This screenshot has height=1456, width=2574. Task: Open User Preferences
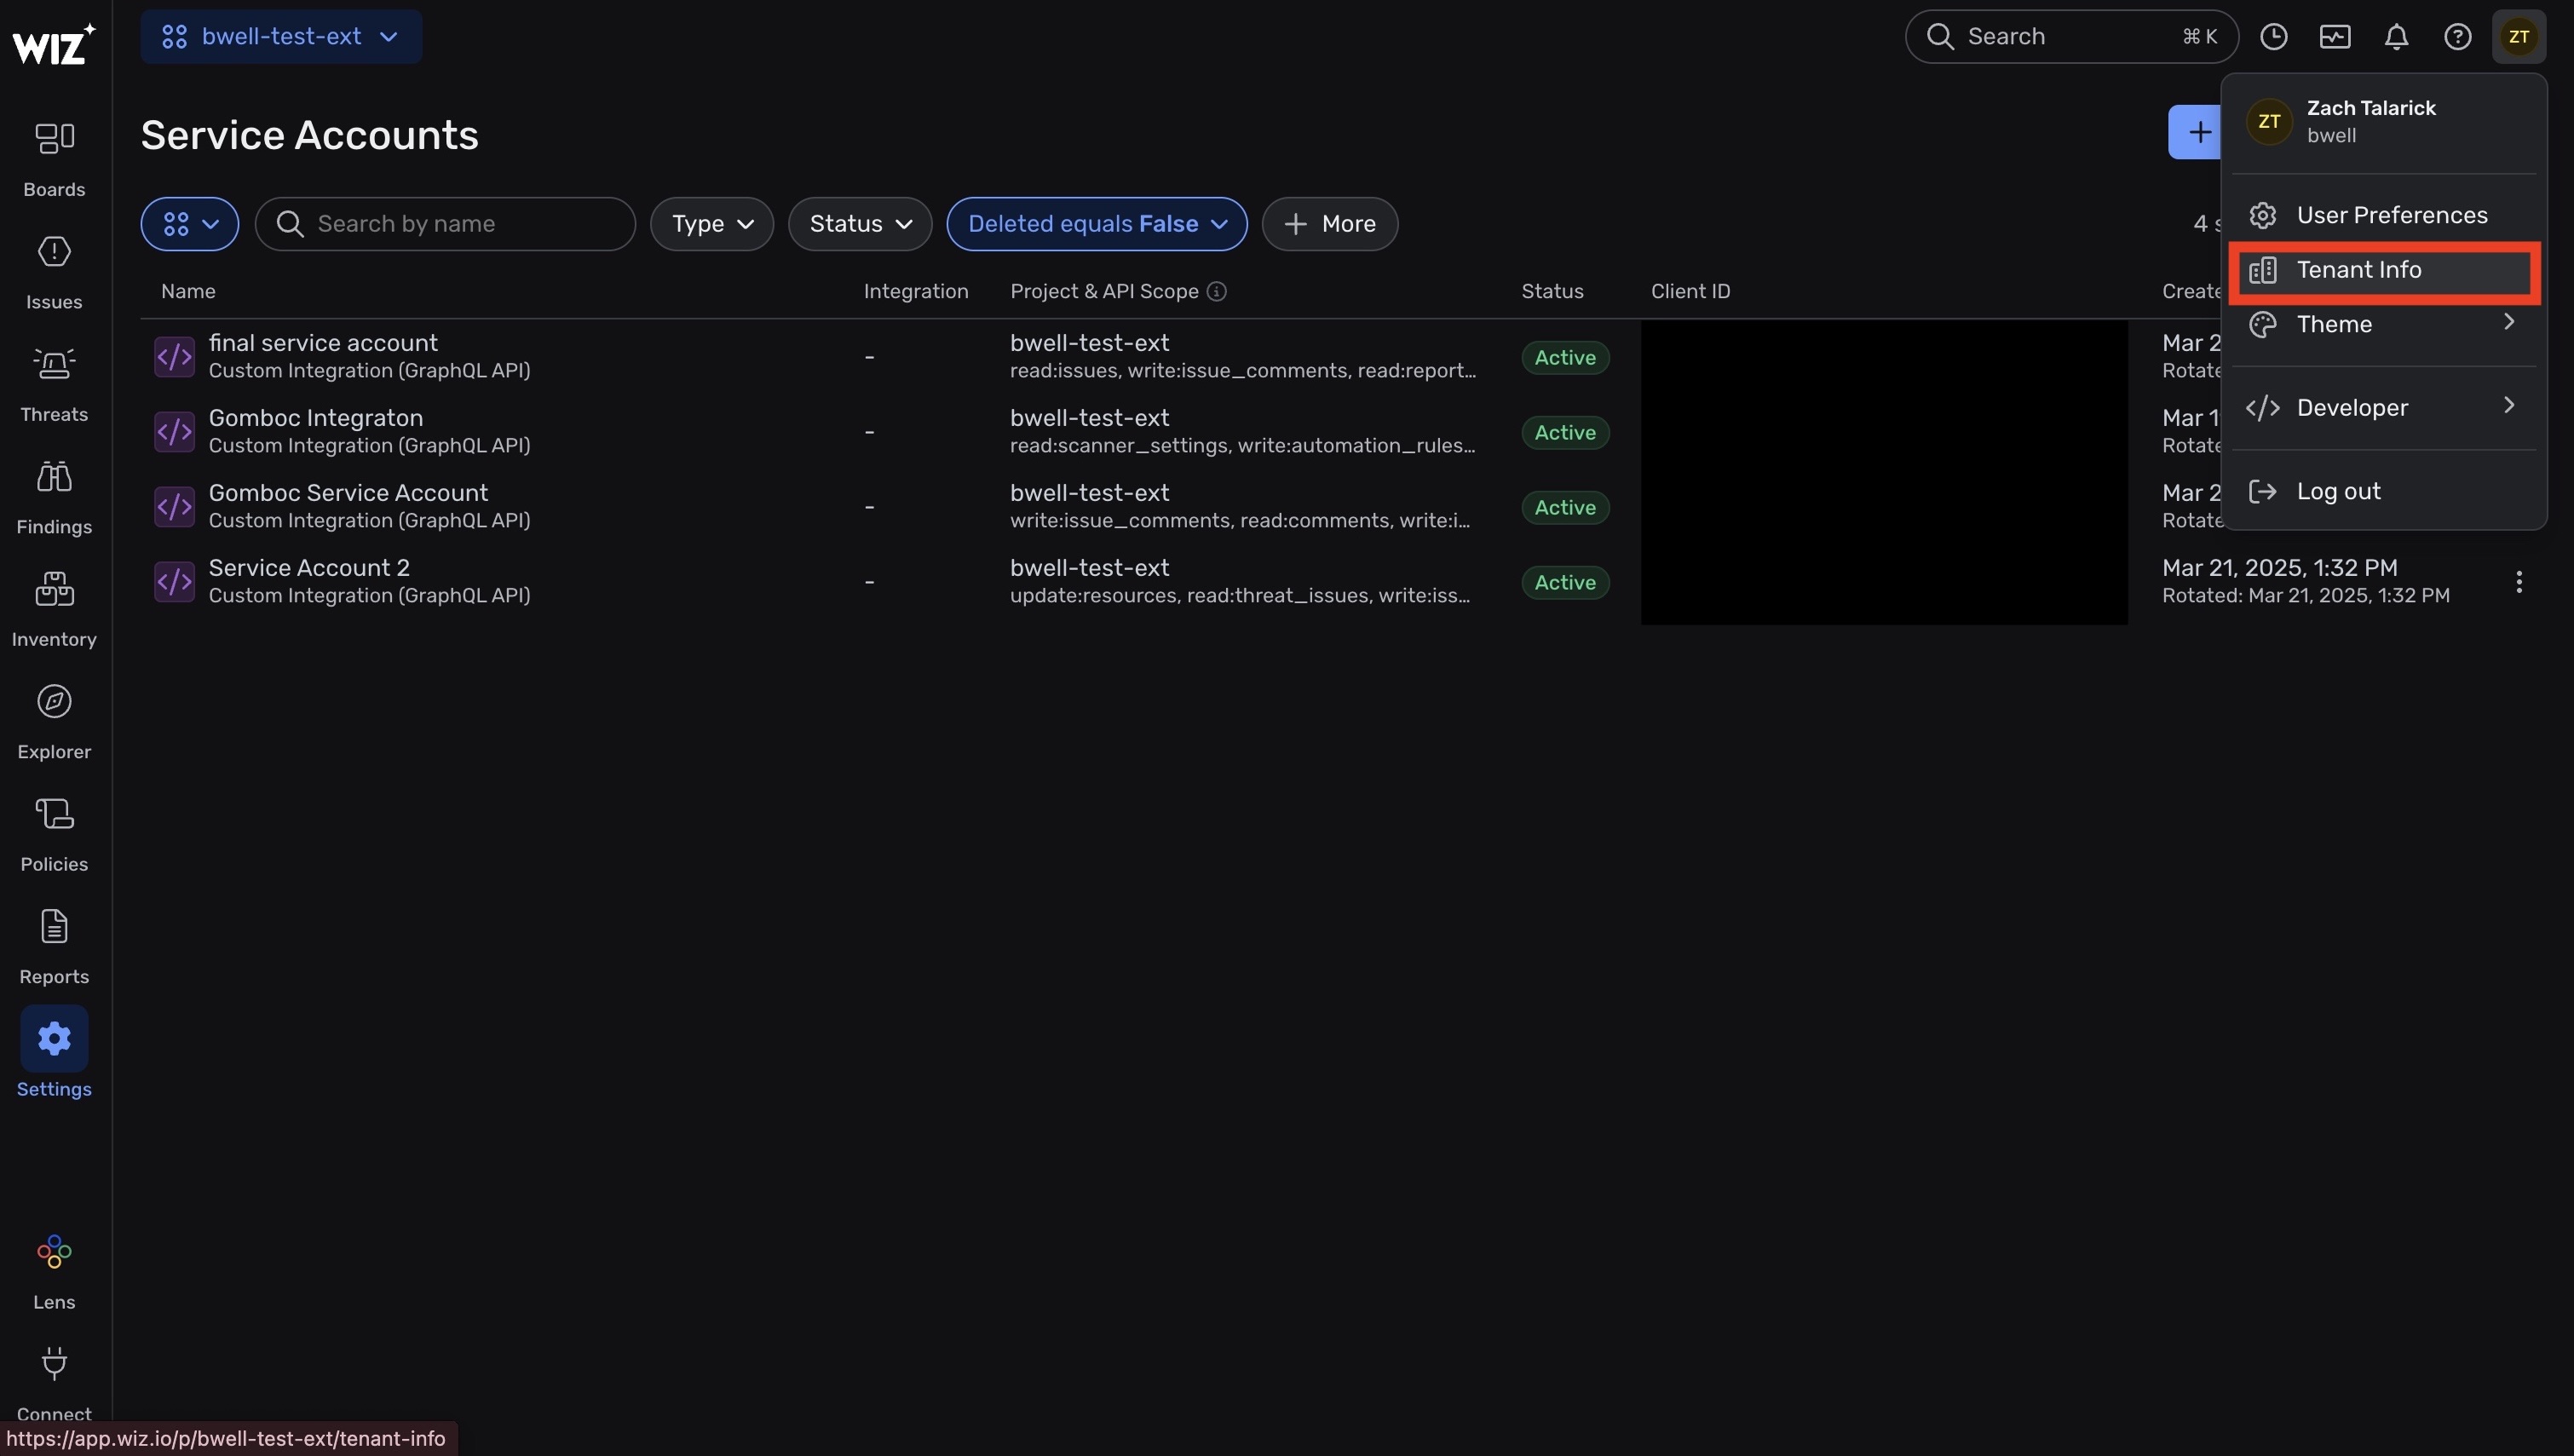click(2383, 215)
